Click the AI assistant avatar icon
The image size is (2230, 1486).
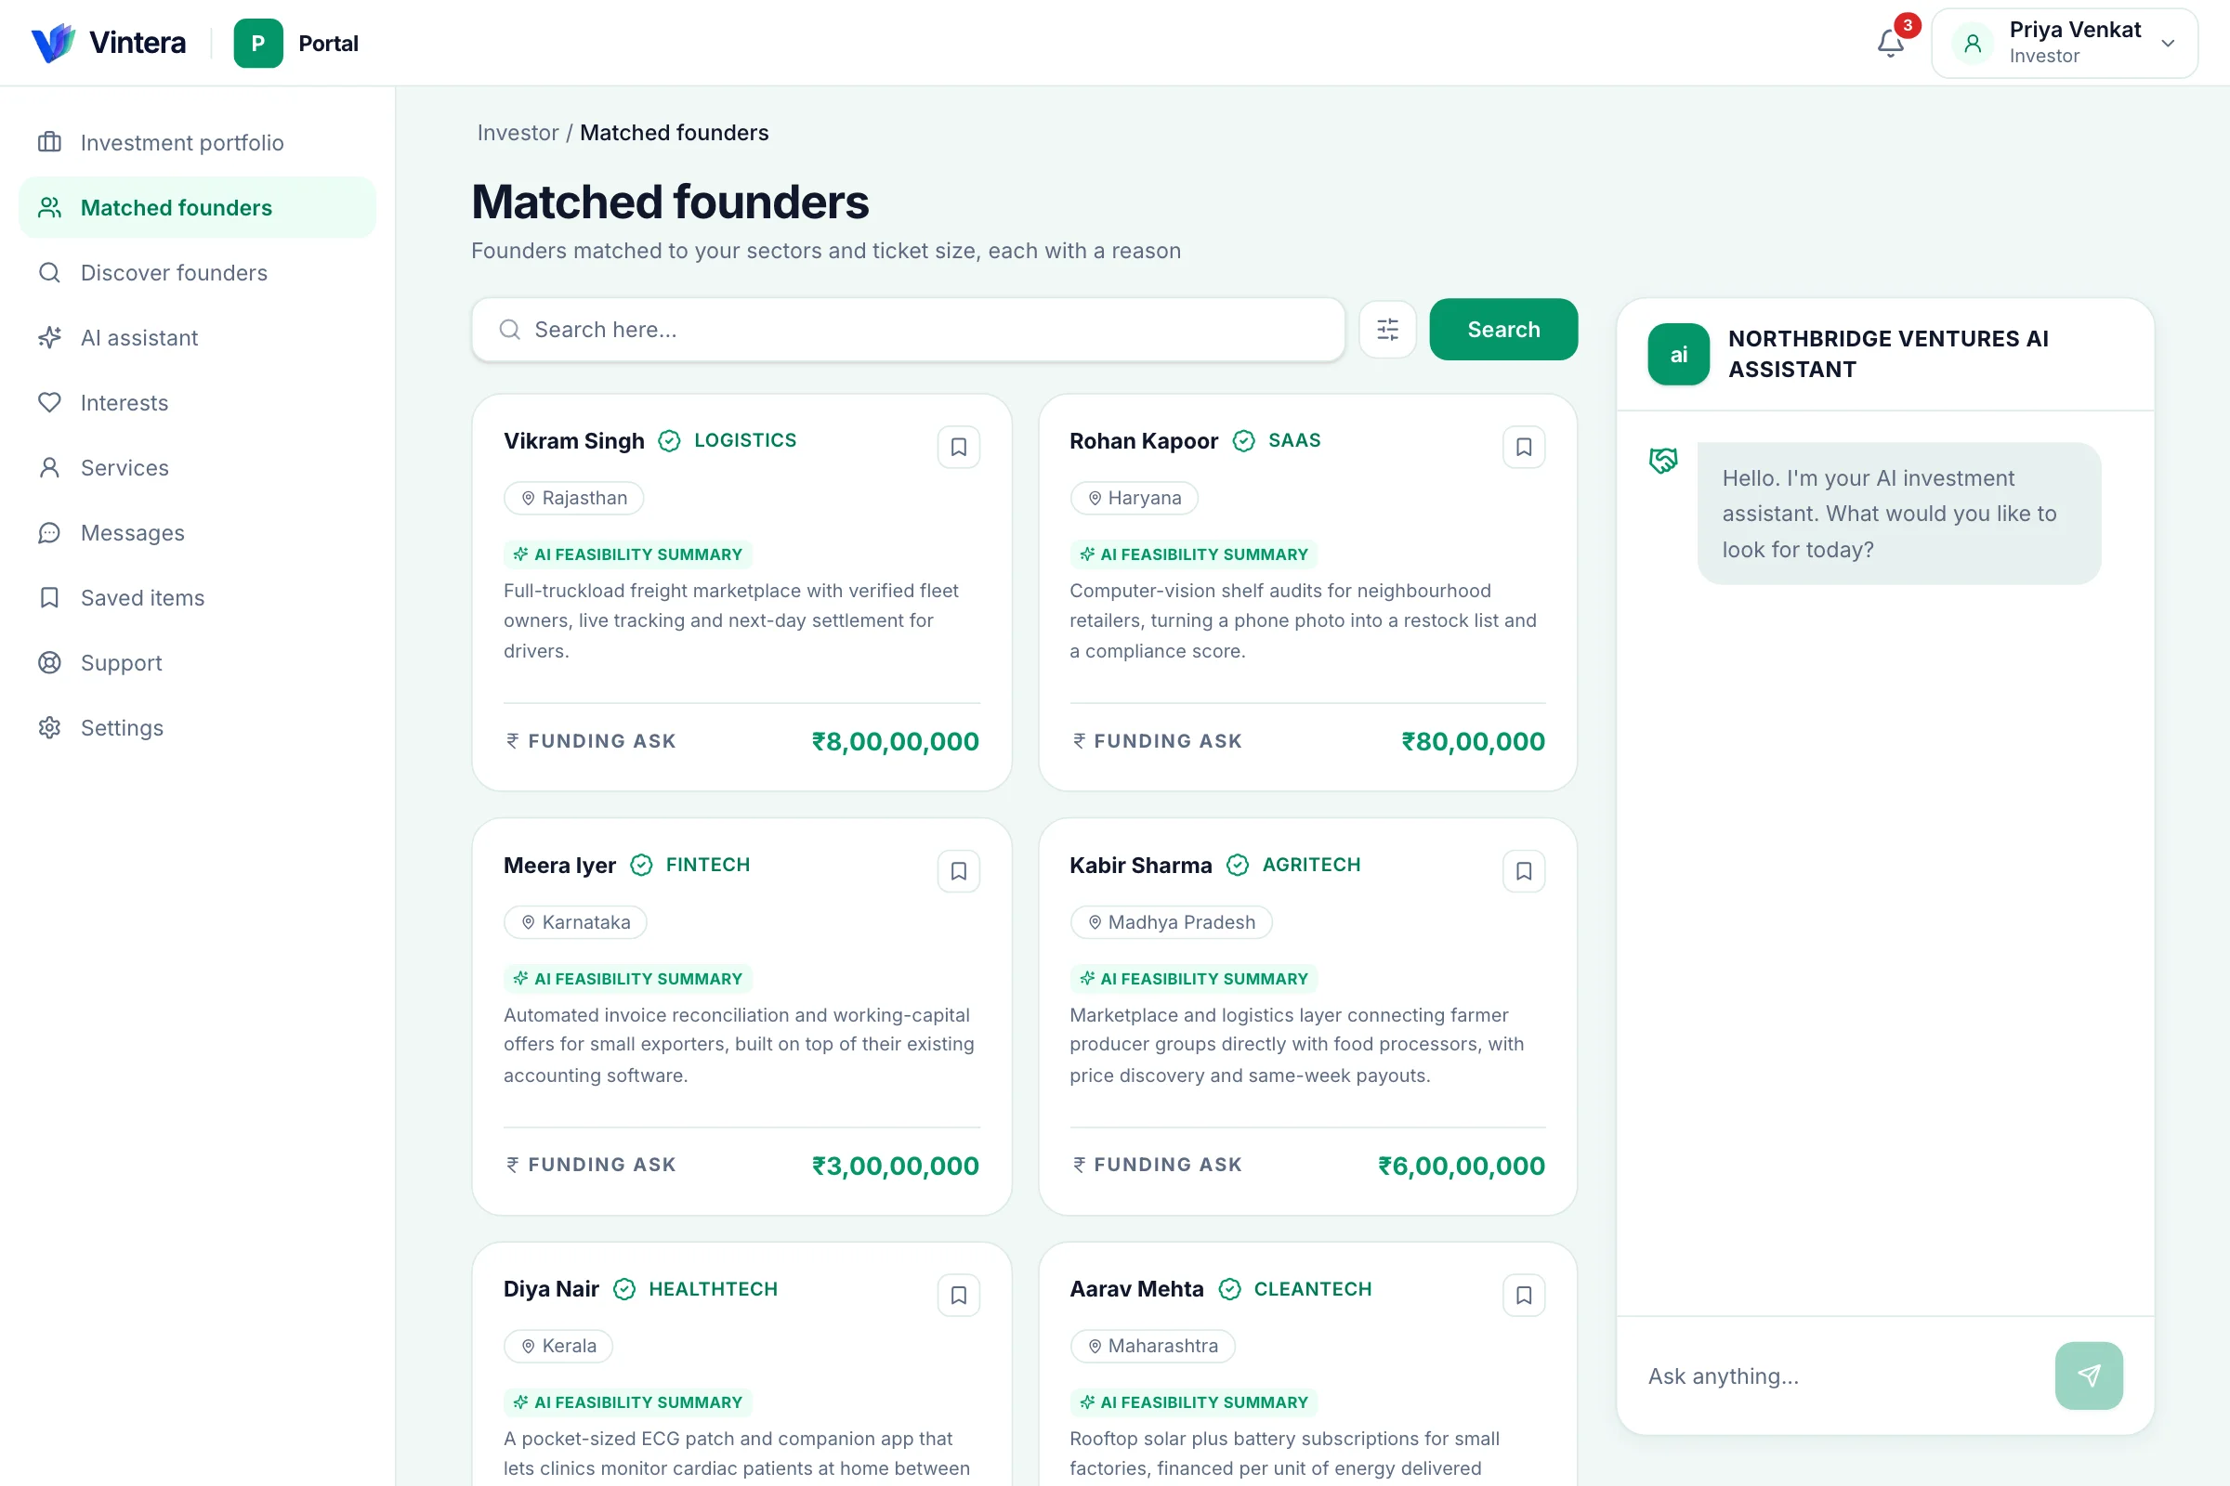tap(1678, 355)
